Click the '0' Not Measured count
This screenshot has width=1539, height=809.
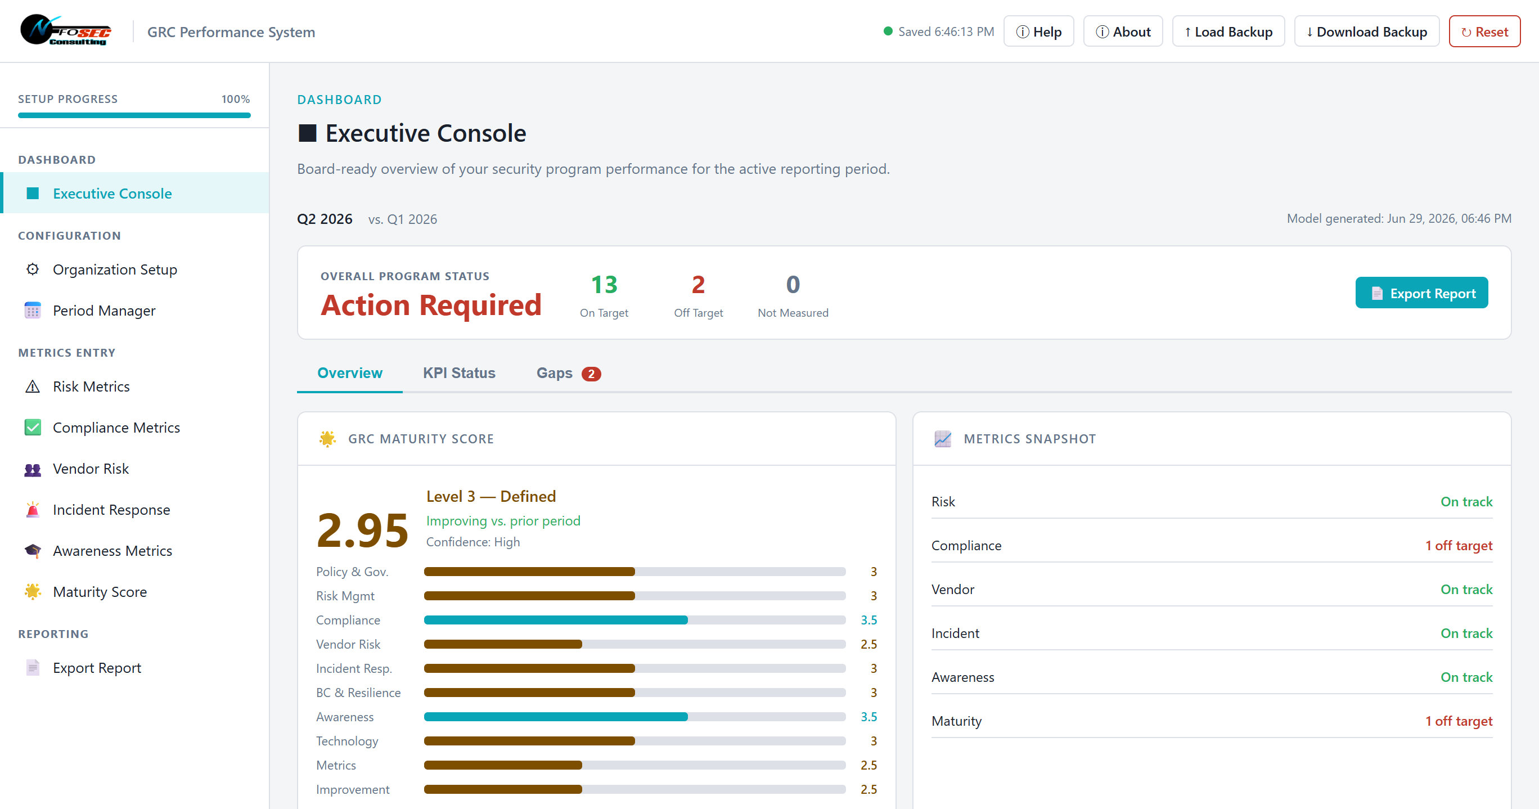(793, 285)
